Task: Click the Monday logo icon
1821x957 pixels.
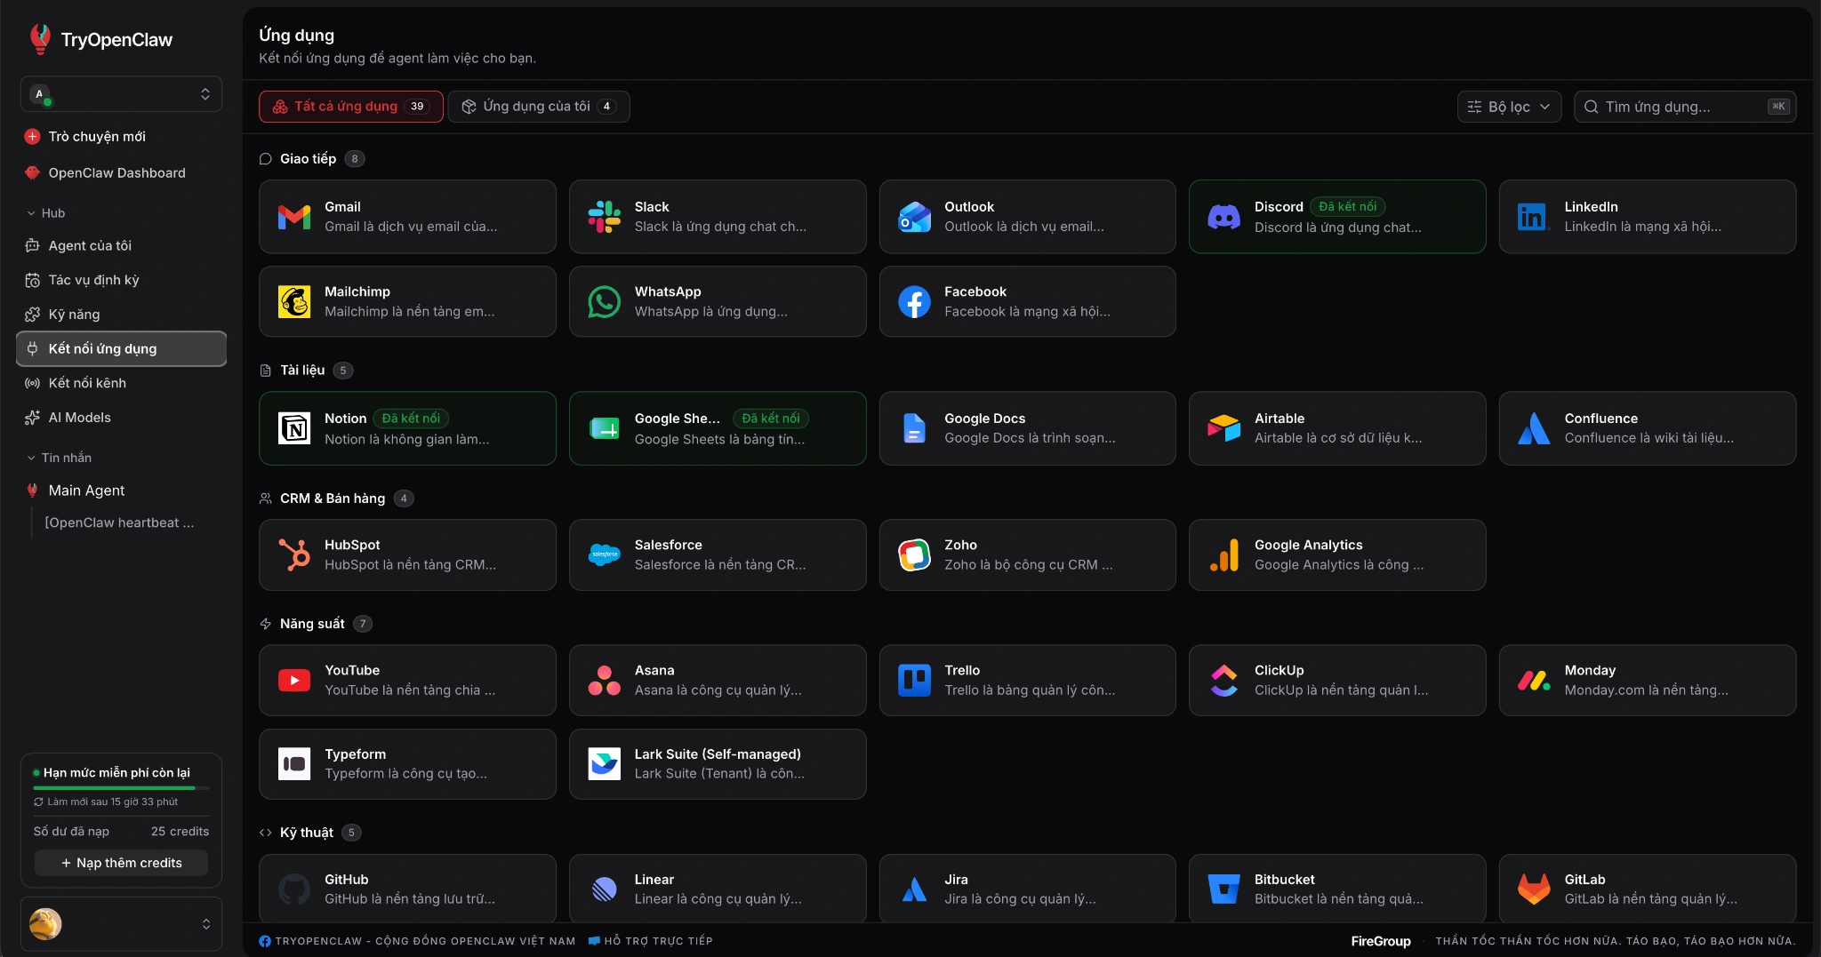Action: click(1534, 681)
